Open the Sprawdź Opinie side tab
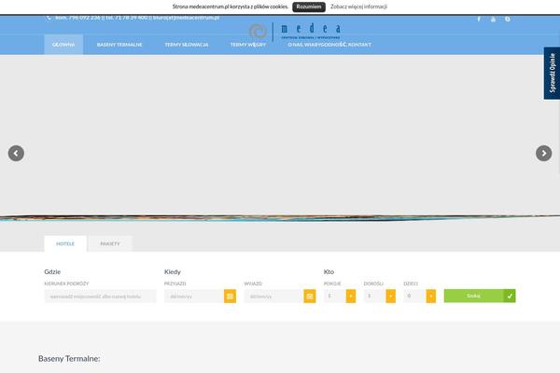The height and width of the screenshot is (373, 560). 552,73
